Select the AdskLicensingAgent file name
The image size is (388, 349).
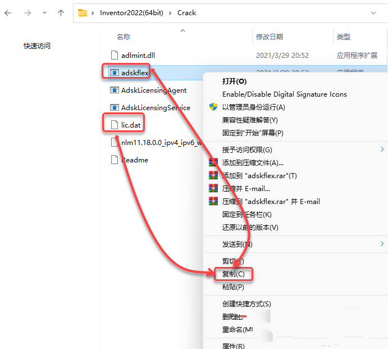click(154, 90)
